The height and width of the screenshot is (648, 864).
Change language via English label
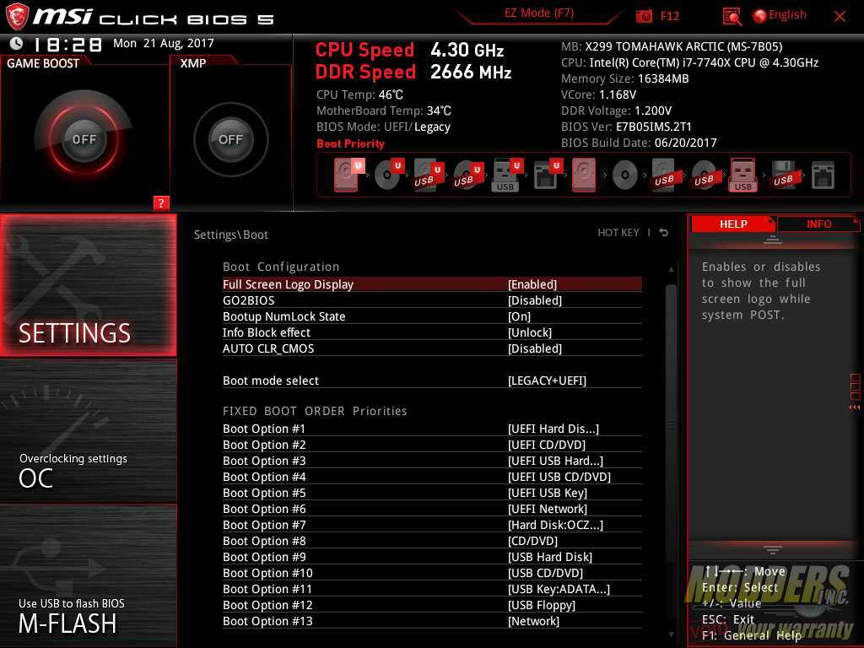point(787,15)
